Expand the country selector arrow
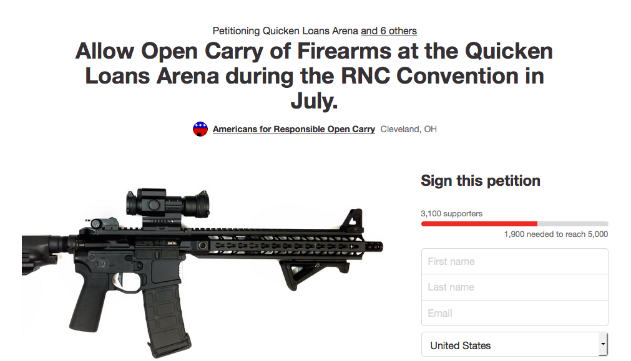631x361 pixels. 602,344
